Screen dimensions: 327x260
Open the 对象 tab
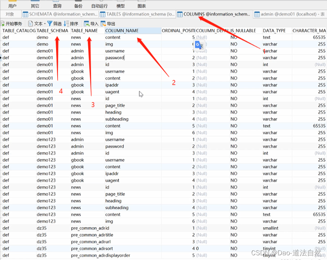pos(10,15)
